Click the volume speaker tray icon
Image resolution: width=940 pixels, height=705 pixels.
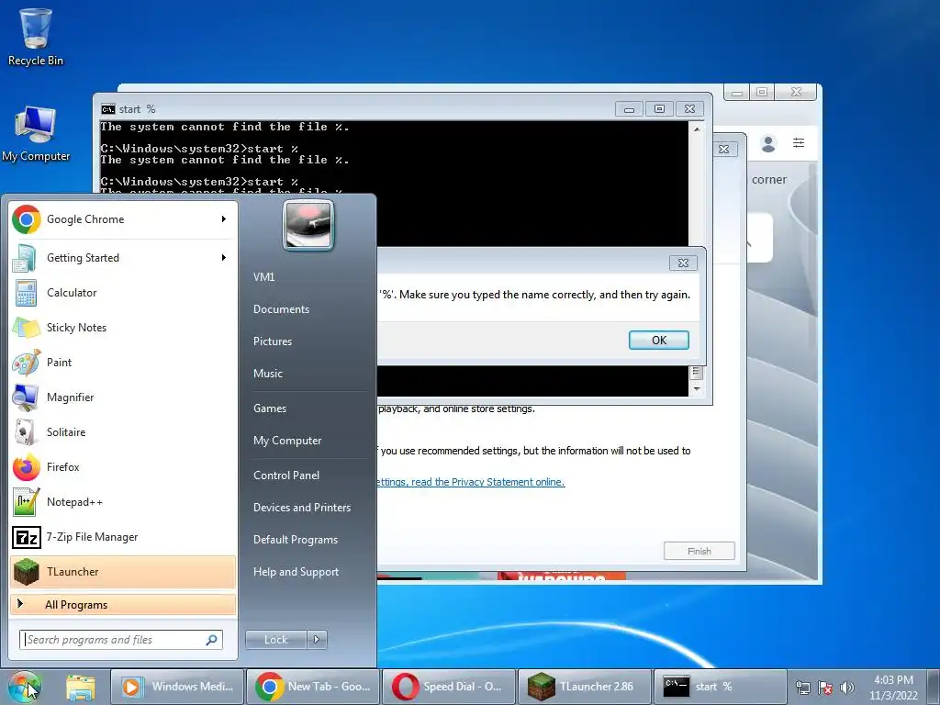tap(847, 688)
